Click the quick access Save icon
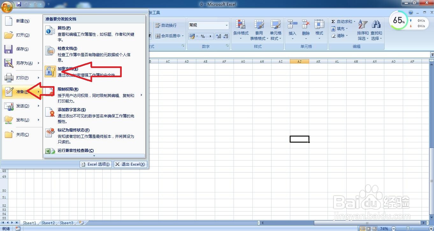This screenshot has width=434, height=231. point(18,4)
